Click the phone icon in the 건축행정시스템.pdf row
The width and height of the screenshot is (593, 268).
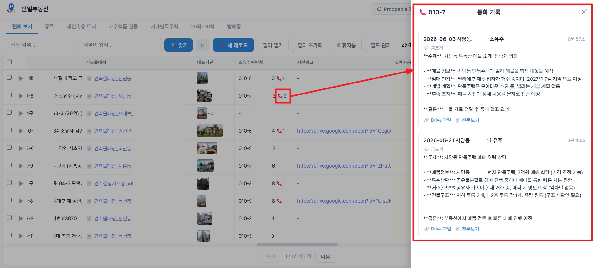tap(279, 184)
